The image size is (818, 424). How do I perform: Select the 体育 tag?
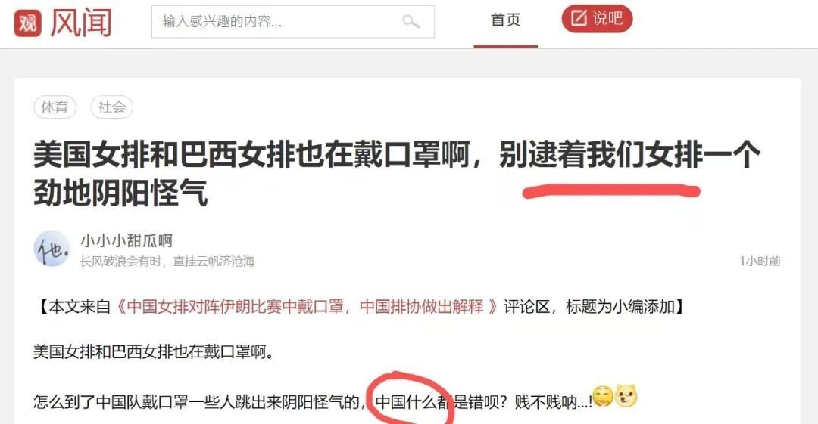[55, 107]
